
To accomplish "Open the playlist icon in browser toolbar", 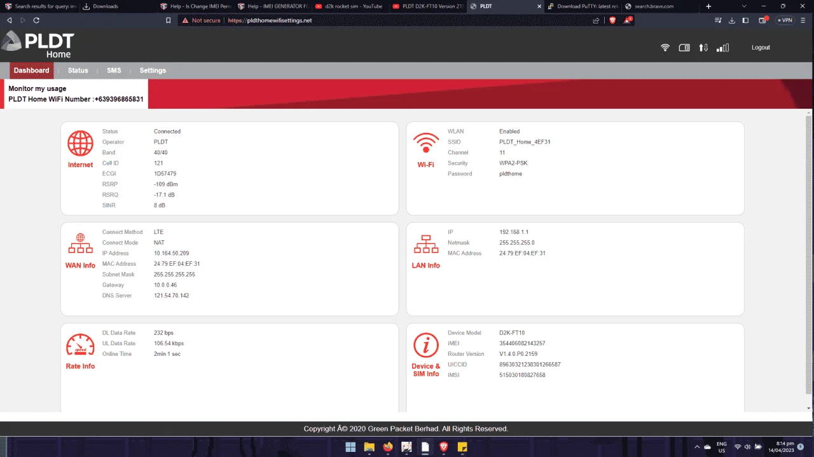I will pos(718,20).
